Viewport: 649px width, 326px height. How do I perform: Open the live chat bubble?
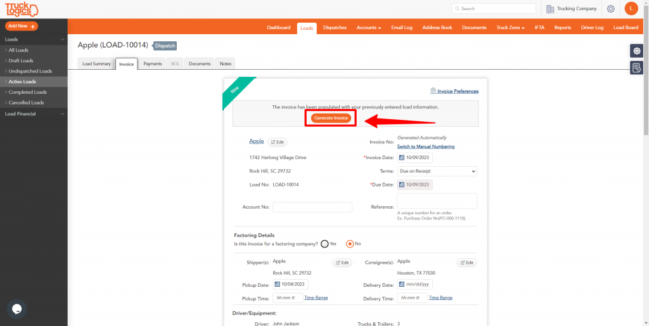(x=17, y=309)
